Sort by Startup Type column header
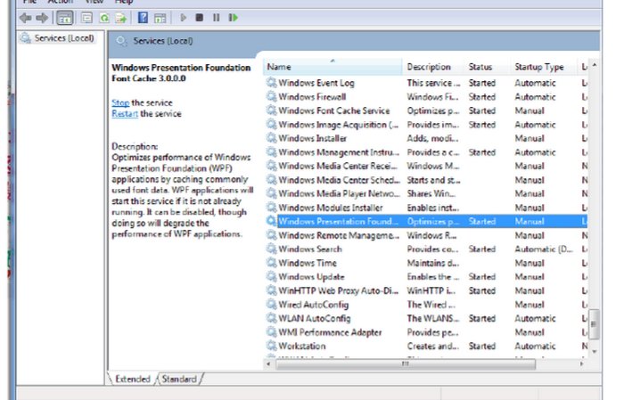This screenshot has width=624, height=400. click(544, 67)
